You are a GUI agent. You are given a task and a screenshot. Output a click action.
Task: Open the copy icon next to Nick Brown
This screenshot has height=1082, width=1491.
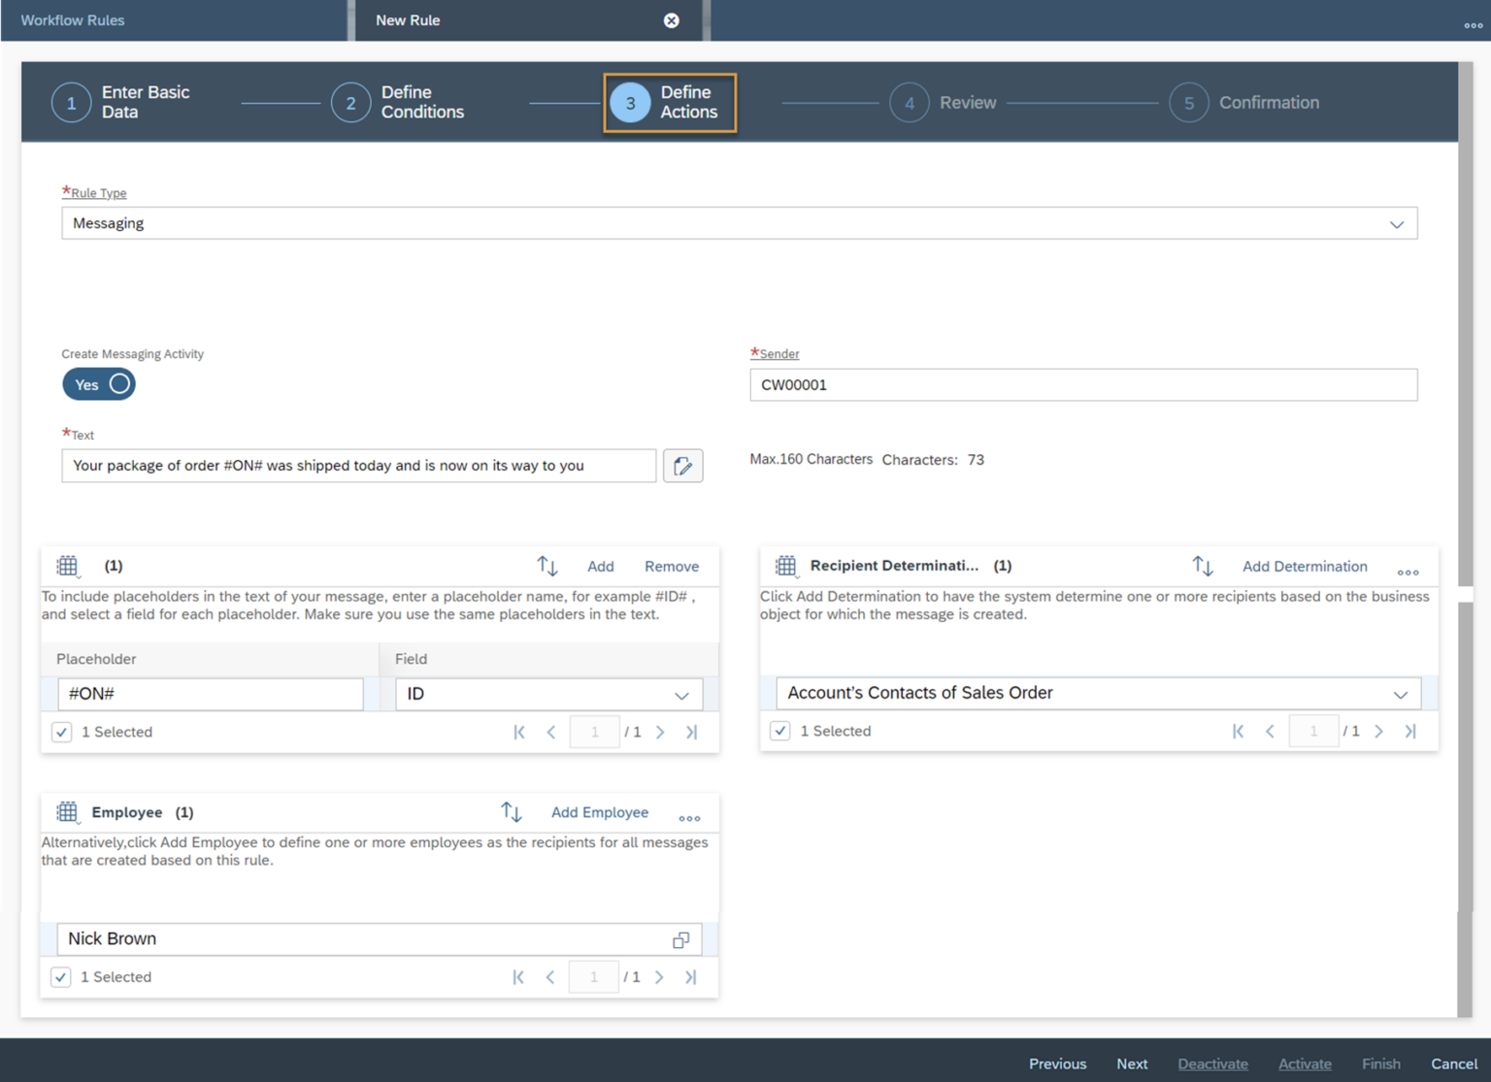(679, 939)
